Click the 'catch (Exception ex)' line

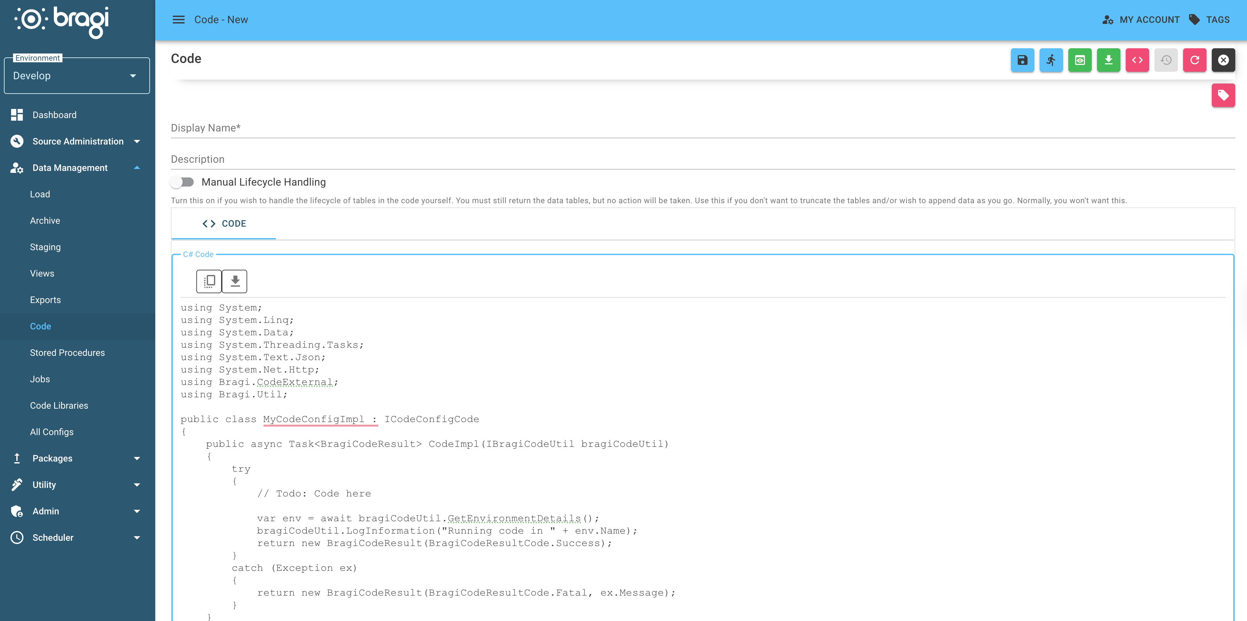pyautogui.click(x=294, y=568)
